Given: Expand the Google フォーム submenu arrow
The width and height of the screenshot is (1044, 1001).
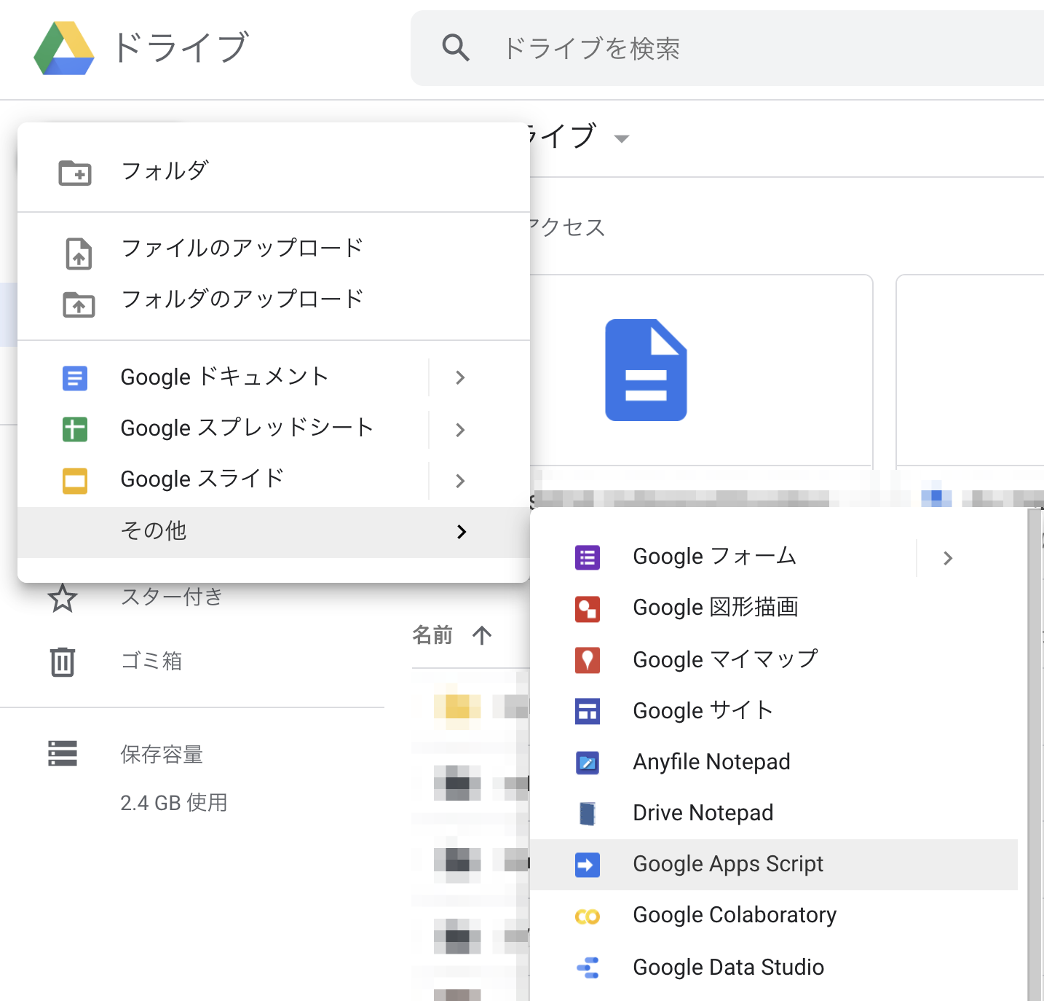Looking at the screenshot, I should pyautogui.click(x=947, y=558).
